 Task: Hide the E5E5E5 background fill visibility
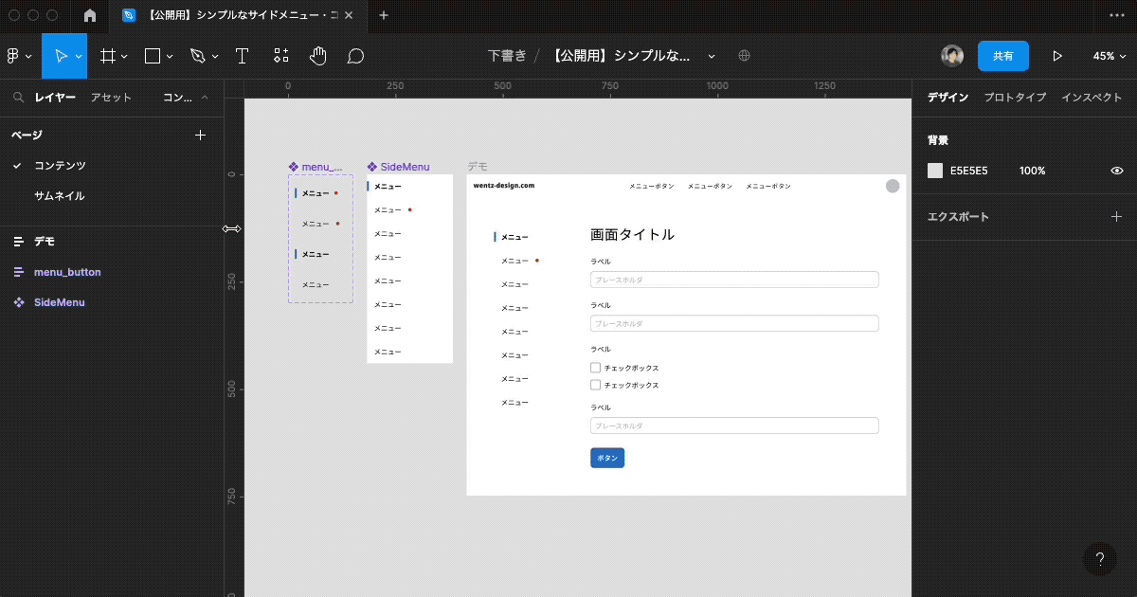pyautogui.click(x=1116, y=171)
